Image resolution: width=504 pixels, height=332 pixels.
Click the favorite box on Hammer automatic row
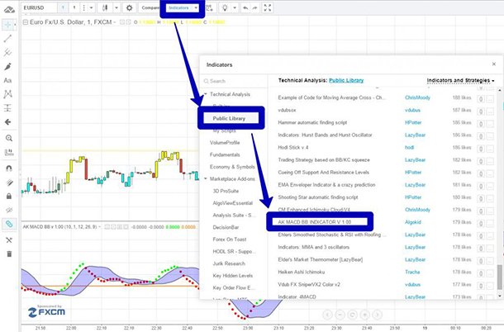coord(481,124)
